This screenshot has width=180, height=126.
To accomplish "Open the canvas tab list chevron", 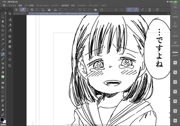I will pyautogui.click(x=168, y=14).
